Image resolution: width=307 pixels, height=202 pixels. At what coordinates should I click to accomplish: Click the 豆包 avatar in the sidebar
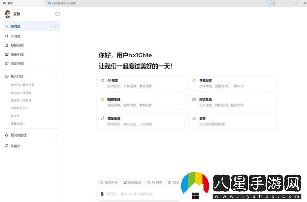click(8, 14)
